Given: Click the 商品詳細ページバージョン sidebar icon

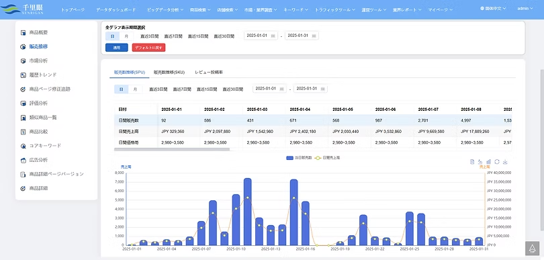Looking at the screenshot, I should tap(24, 174).
